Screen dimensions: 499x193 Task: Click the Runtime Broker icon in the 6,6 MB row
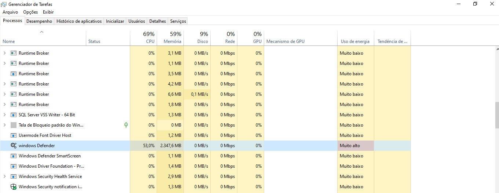coord(14,94)
